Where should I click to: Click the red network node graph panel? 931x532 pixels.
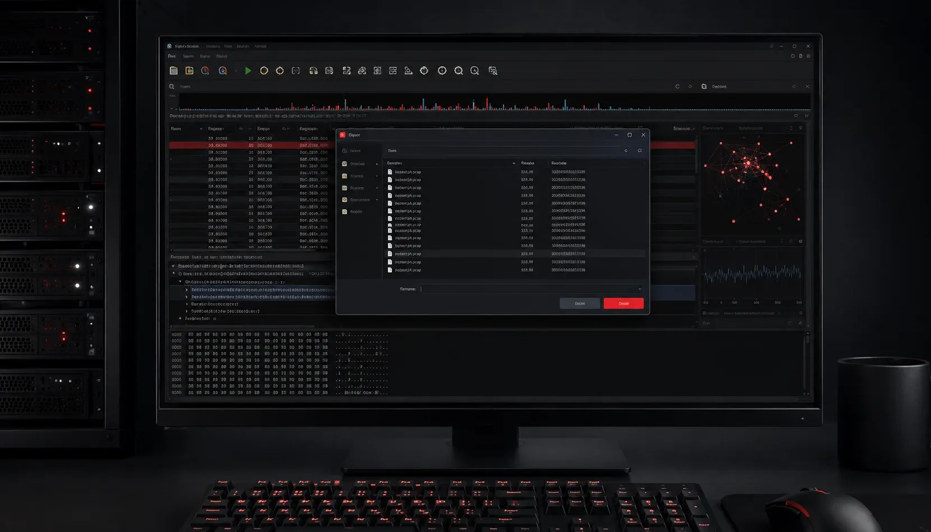pos(752,184)
